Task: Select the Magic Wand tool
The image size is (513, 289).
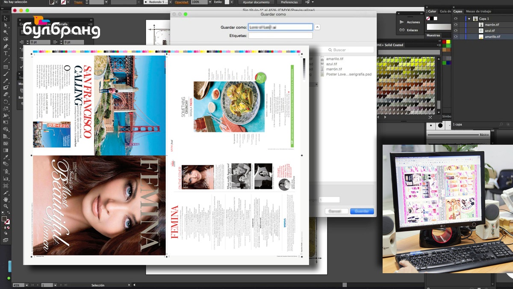Action: [x=6, y=33]
